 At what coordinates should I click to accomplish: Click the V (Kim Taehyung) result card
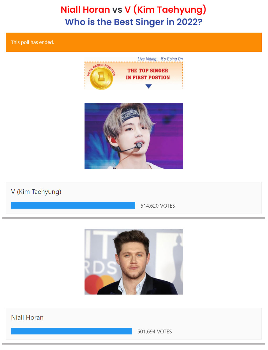(134, 198)
